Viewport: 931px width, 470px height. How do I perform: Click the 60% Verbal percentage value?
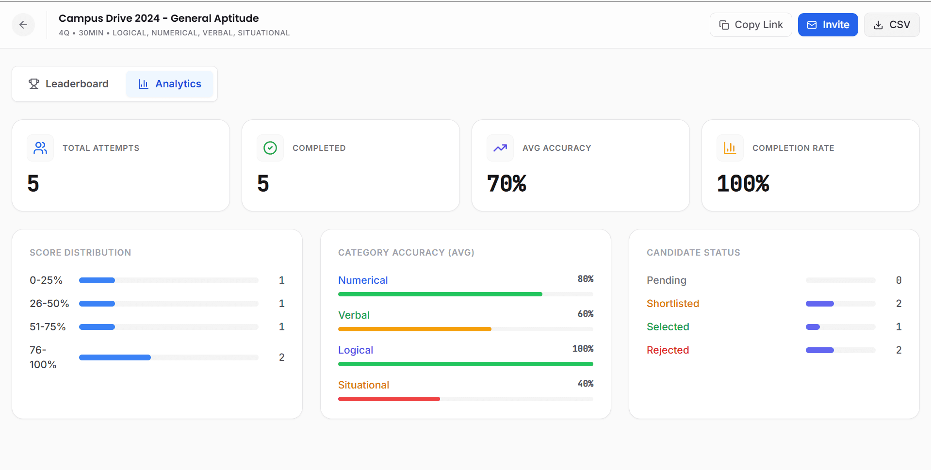click(x=585, y=314)
